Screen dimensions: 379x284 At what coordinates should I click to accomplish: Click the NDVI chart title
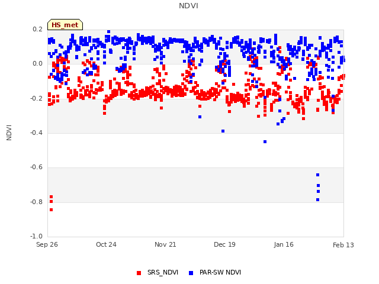188,6
